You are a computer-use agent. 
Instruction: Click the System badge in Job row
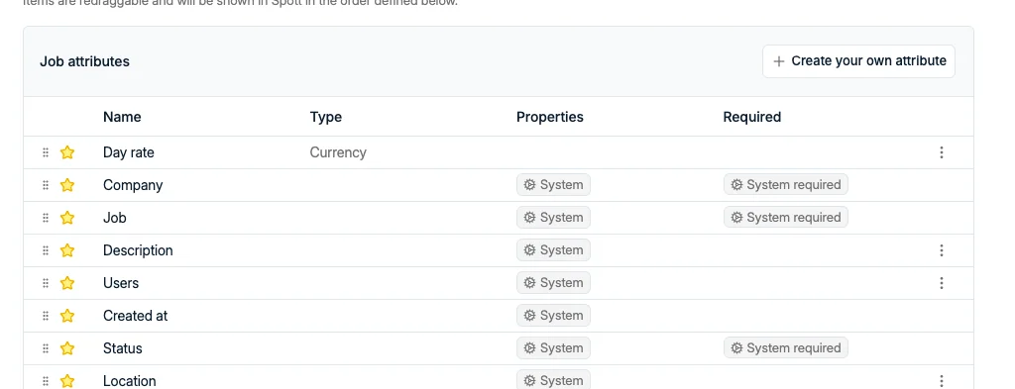click(x=553, y=217)
